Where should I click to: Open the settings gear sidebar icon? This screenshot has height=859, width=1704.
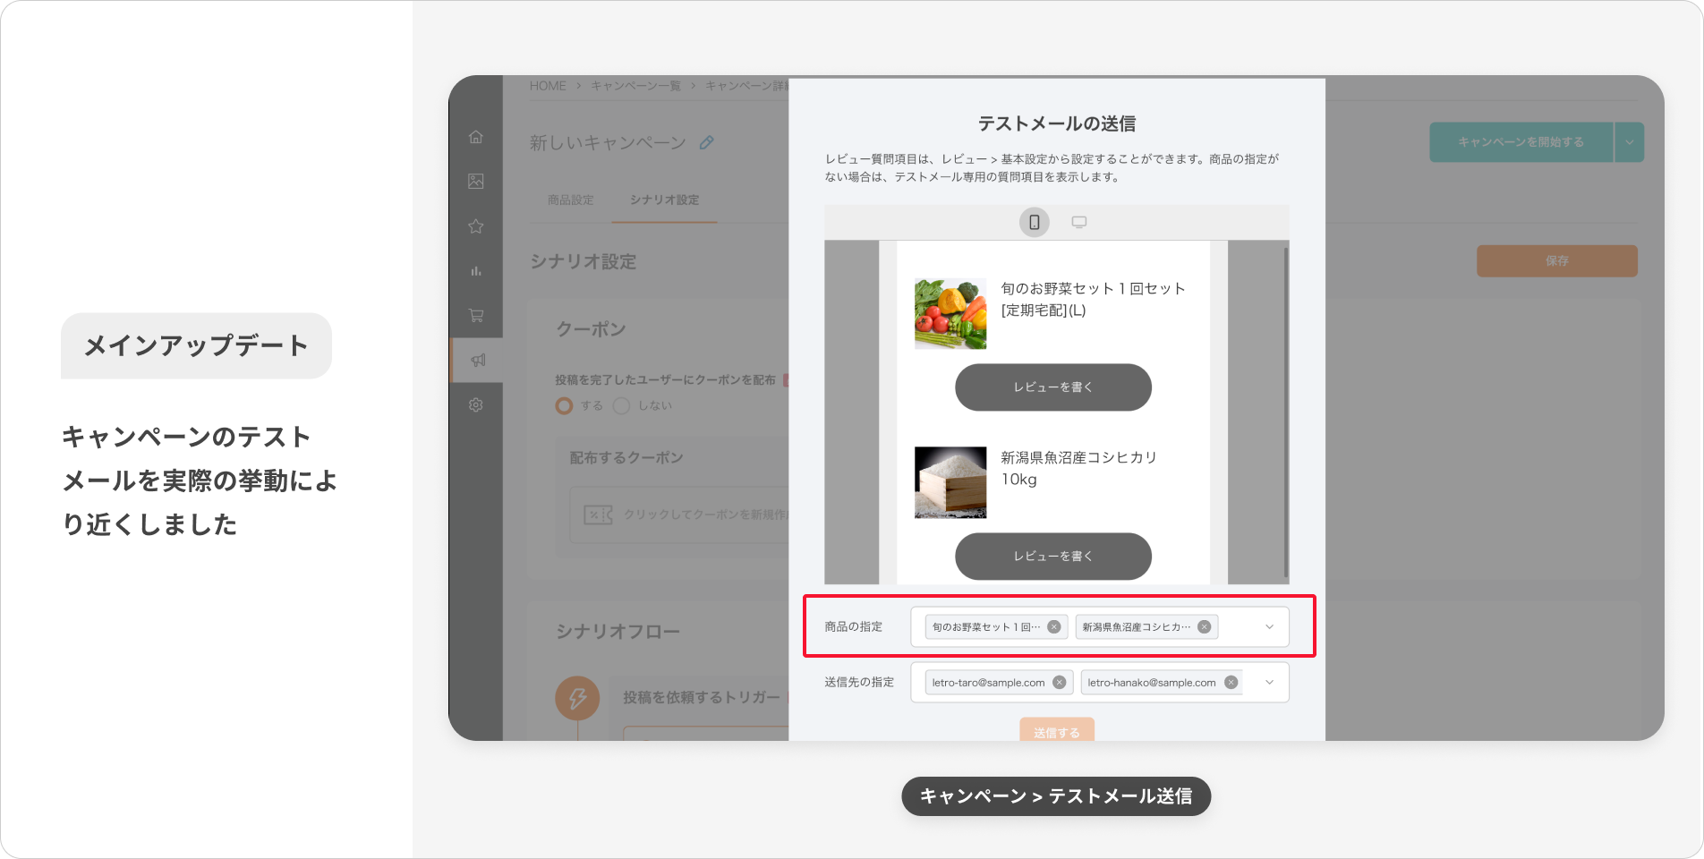point(476,405)
